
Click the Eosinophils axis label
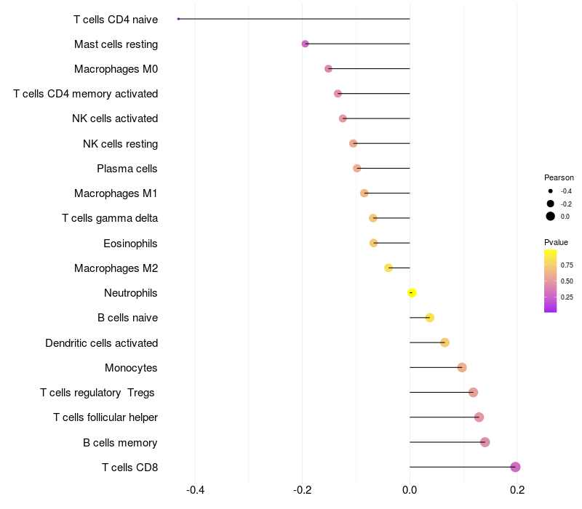click(130, 243)
